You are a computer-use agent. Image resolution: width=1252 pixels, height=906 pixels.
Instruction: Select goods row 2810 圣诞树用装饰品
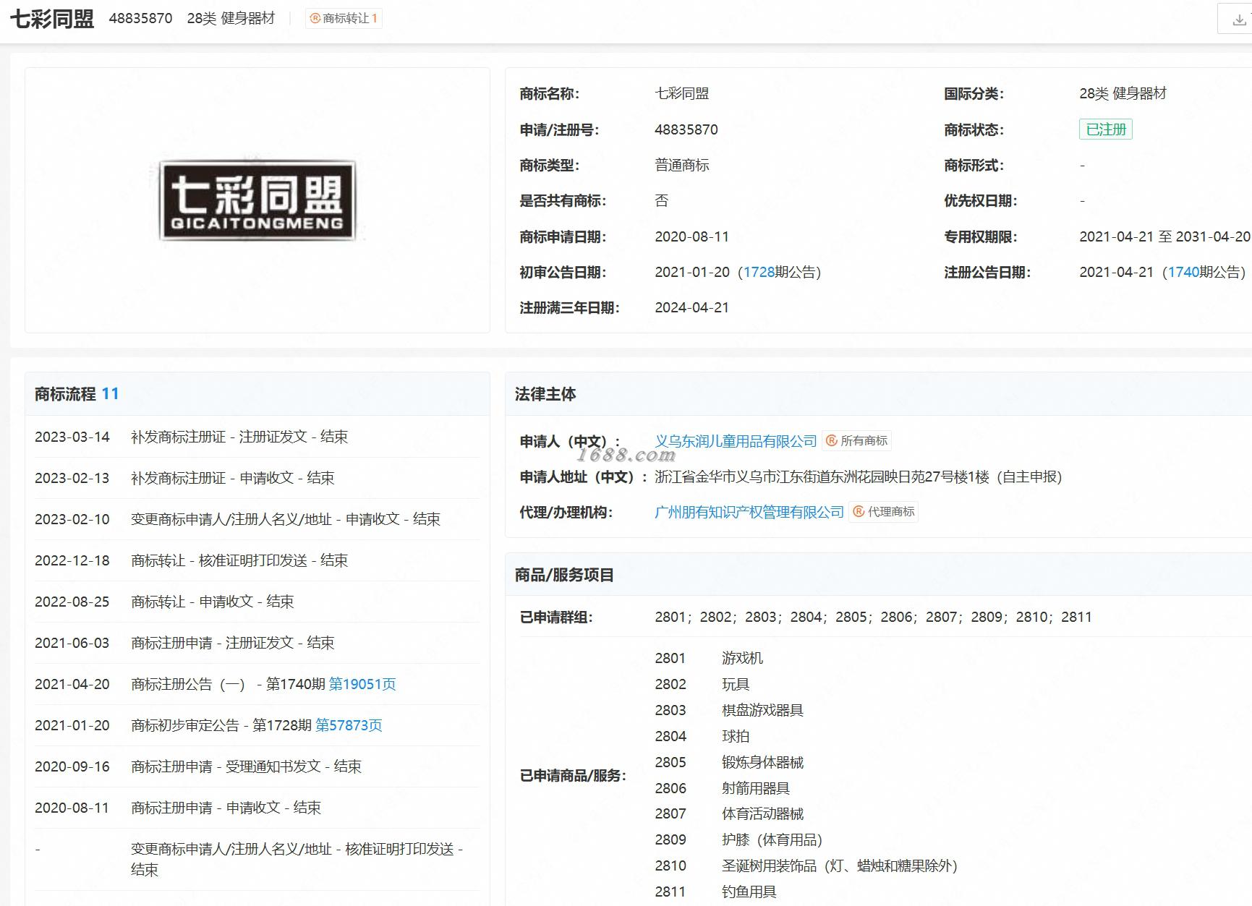pos(806,866)
